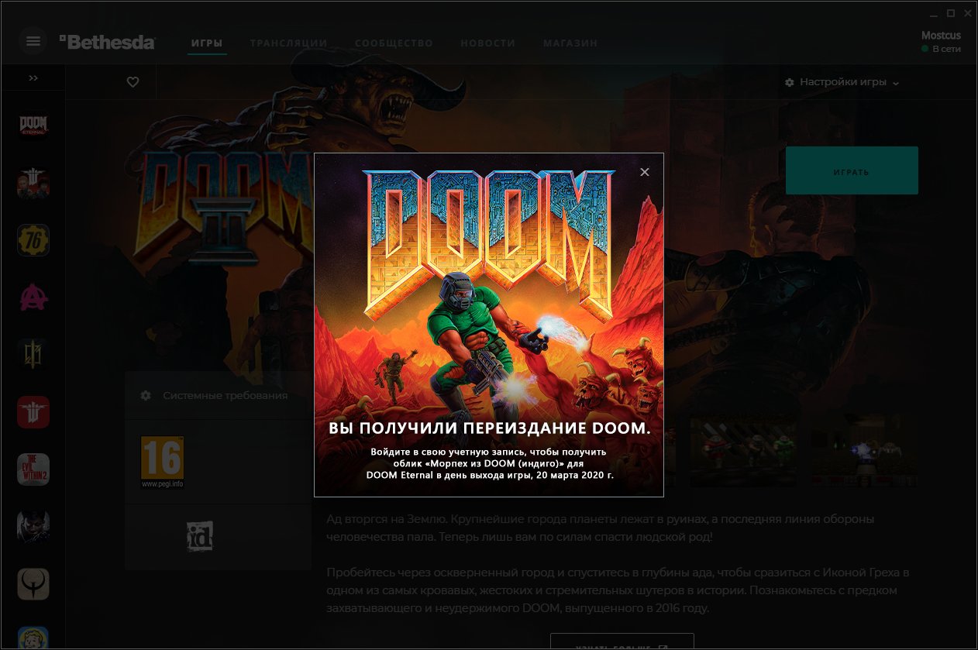The height and width of the screenshot is (650, 978).
Task: Click the Bethesda logo
Action: pyautogui.click(x=107, y=42)
